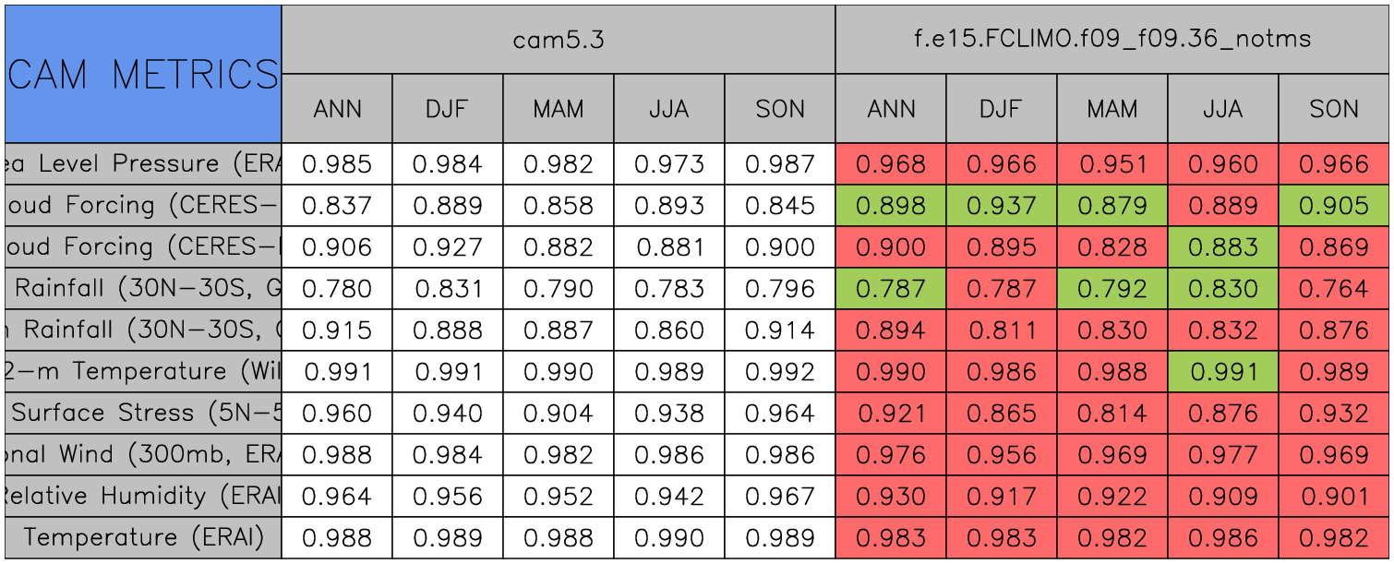1394x564 pixels.
Task: Click the SON header under f.e15.FCLIMO
Action: click(x=1334, y=109)
